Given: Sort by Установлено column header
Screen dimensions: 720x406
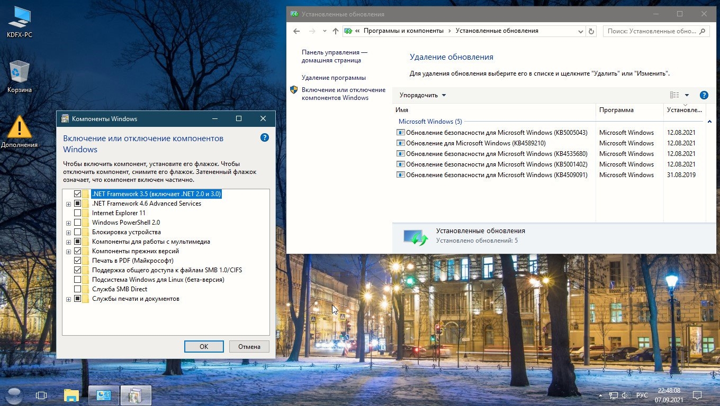Looking at the screenshot, I should point(684,110).
